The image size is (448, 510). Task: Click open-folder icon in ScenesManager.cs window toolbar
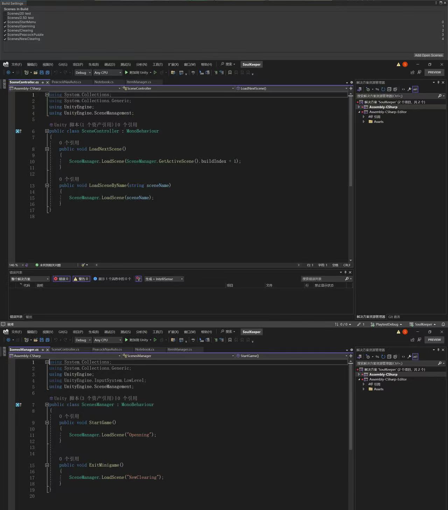(x=35, y=340)
